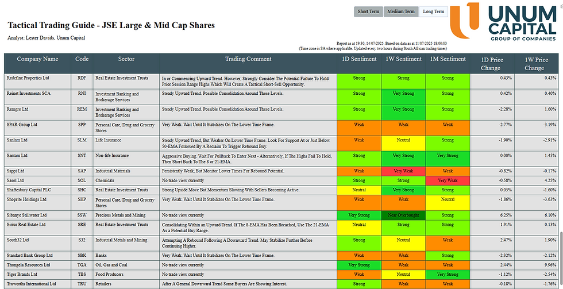
Task: Click SPAR Group Ltd company name
Action: pos(22,125)
